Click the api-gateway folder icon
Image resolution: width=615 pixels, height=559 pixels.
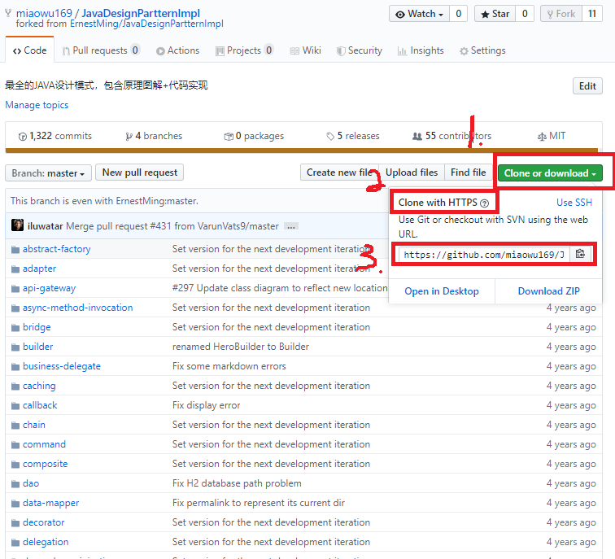[15, 289]
